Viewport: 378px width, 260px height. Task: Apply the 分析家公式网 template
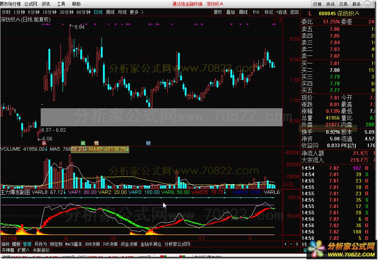[177, 244]
